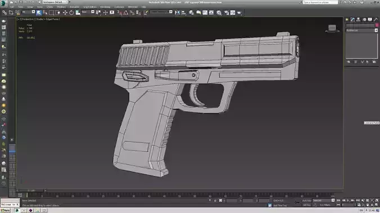The width and height of the screenshot is (380, 213).
Task: Click the Mirror tool icon
Action: coord(177,12)
